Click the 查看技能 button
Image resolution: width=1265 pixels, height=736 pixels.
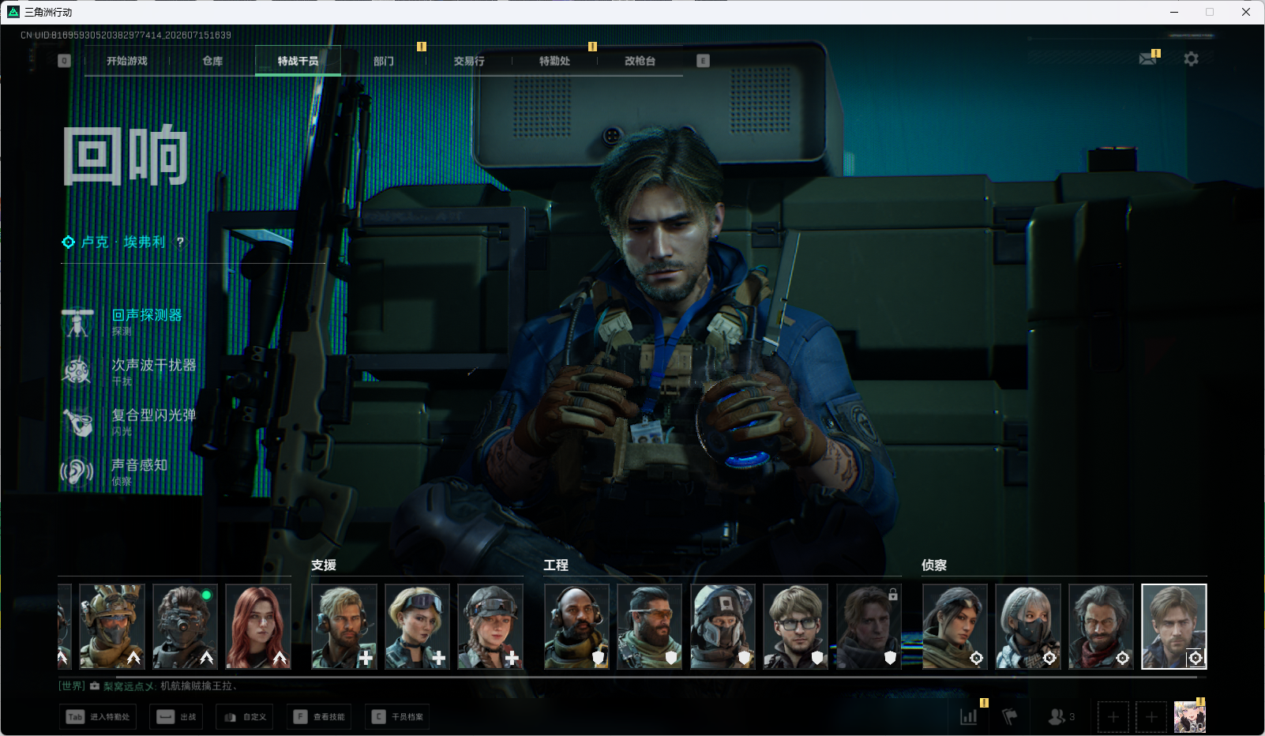pos(319,717)
